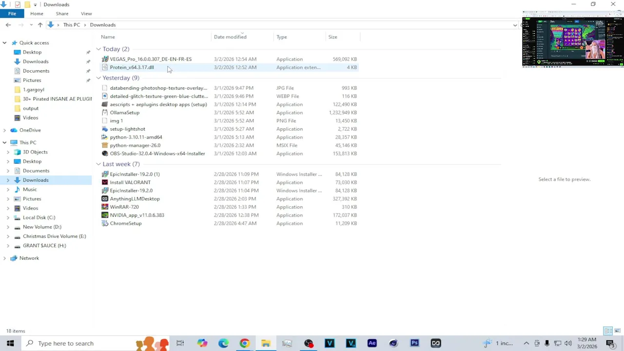Click the OBS preview thumbnail window
This screenshot has width=624, height=351.
573,39
